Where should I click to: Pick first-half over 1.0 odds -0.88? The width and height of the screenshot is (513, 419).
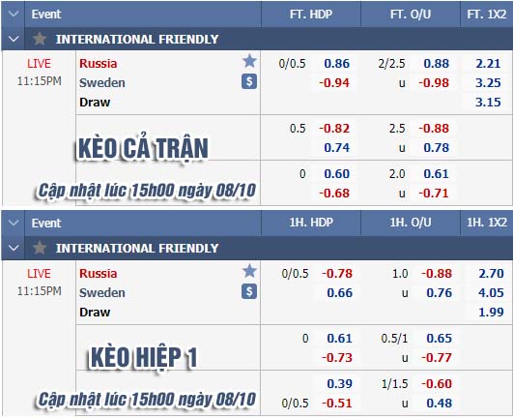pyautogui.click(x=437, y=273)
